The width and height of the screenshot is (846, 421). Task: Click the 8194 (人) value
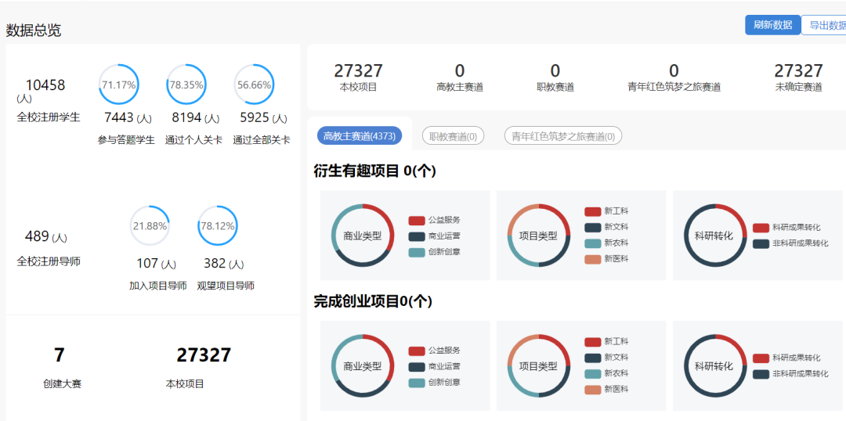click(x=195, y=118)
